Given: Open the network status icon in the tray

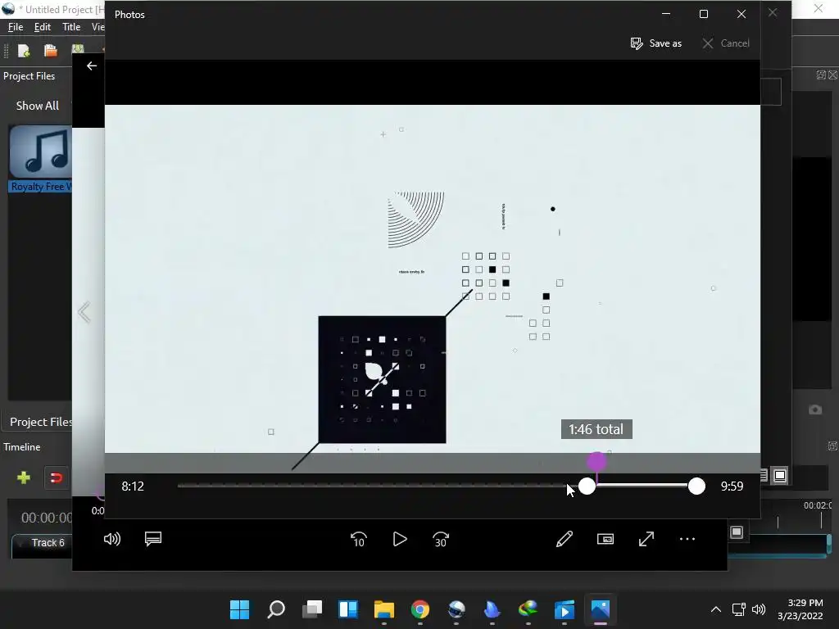Looking at the screenshot, I should [739, 609].
